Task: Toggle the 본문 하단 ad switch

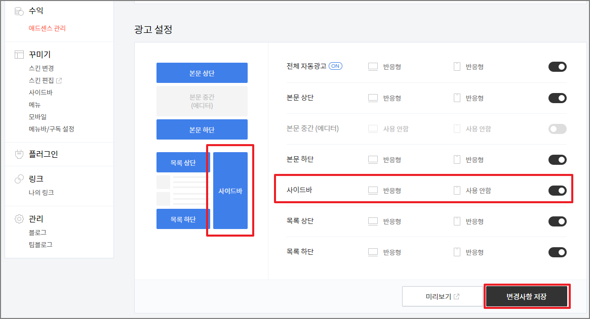Action: click(x=557, y=159)
